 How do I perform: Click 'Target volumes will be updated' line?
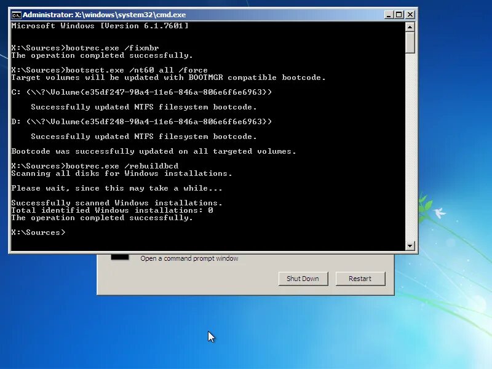pos(169,77)
